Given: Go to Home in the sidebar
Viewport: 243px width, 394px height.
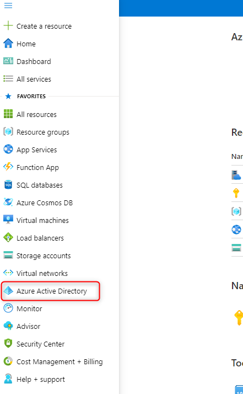Looking at the screenshot, I should [x=26, y=44].
